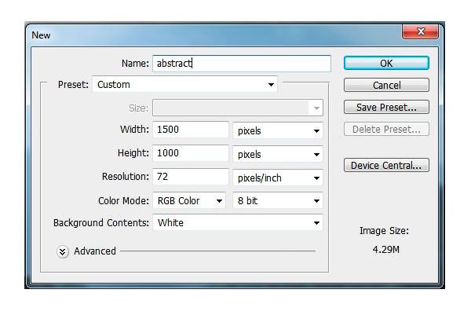The image size is (471, 315).
Task: Open the 8 bit depth dropdown
Action: coord(278,200)
